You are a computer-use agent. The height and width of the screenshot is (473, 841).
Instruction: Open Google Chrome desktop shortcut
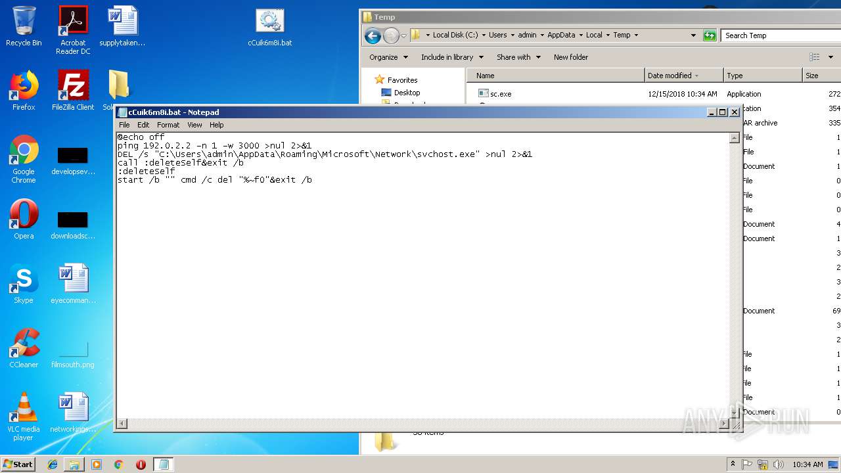(x=24, y=159)
